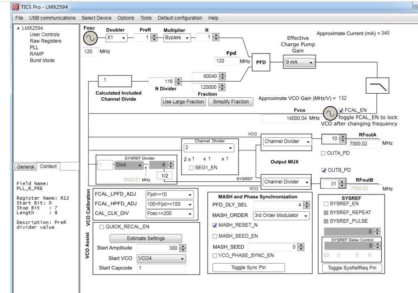Viewport: 418px width, 293px height.
Task: Open the MASH_ORDER dropdown
Action: (x=281, y=216)
